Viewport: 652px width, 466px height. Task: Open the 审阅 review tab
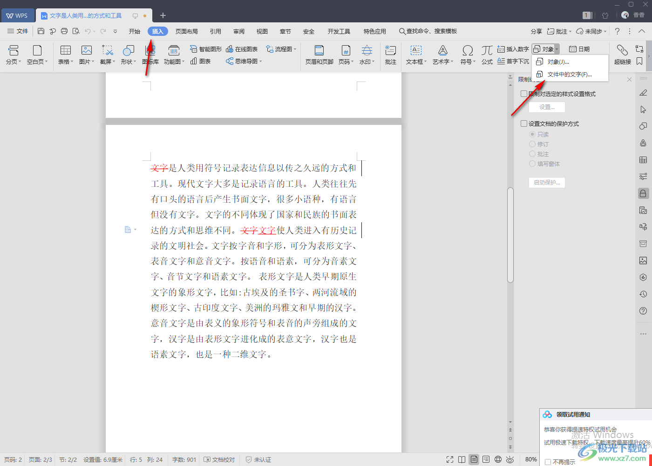pyautogui.click(x=239, y=31)
